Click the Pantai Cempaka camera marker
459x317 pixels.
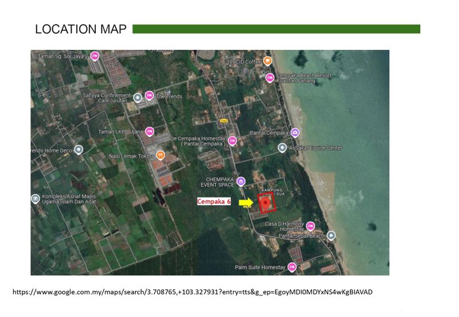pyautogui.click(x=295, y=132)
